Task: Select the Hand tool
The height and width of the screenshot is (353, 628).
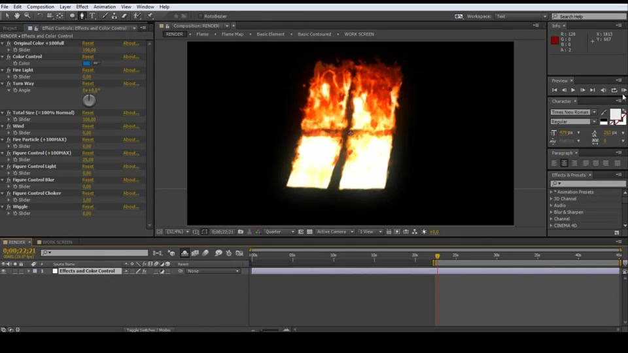Action: point(17,16)
